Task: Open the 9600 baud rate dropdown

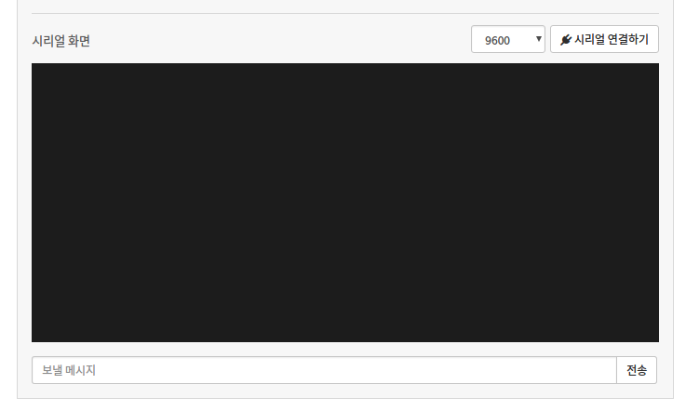Action: [507, 40]
